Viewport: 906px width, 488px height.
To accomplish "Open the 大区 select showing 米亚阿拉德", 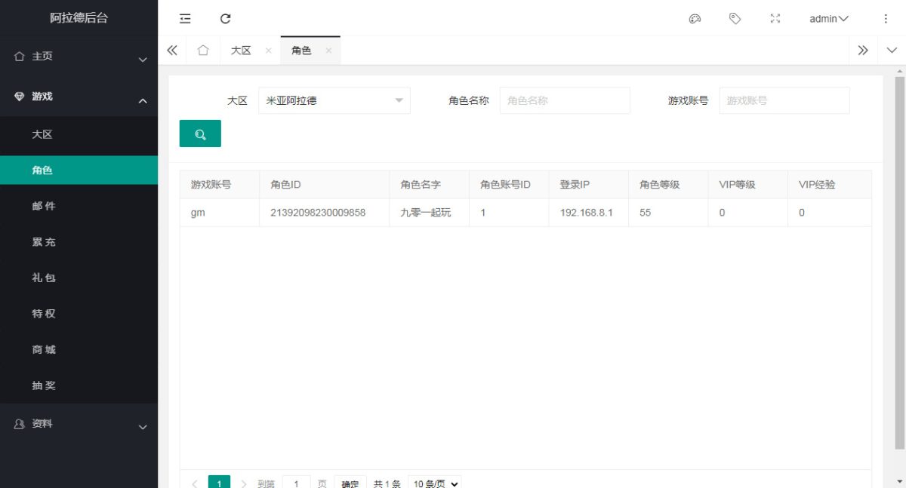I will [334, 100].
